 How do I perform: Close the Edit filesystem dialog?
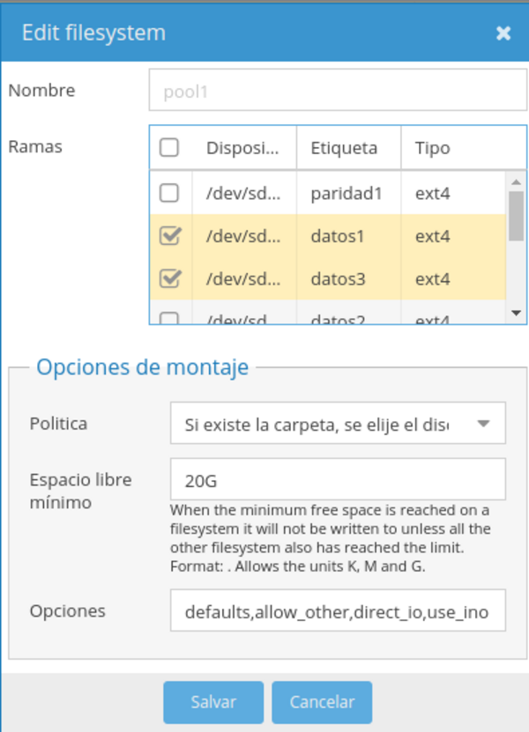click(x=503, y=33)
